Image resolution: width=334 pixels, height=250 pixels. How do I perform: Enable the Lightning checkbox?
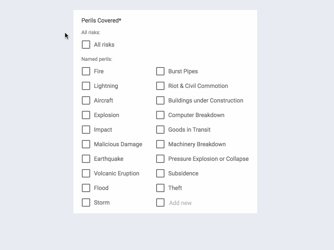[86, 86]
